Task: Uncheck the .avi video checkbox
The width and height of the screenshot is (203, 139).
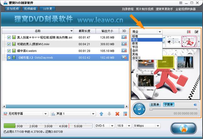Action: tap(9, 37)
